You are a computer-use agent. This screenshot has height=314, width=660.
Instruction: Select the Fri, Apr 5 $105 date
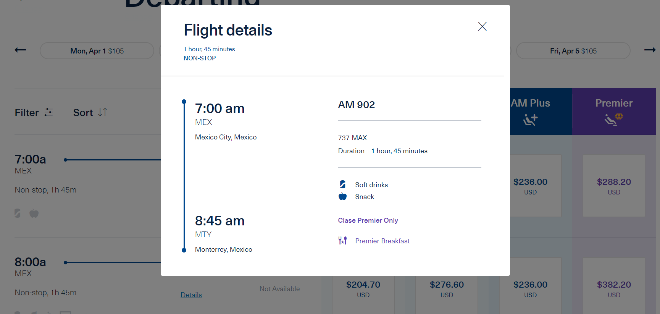[573, 51]
